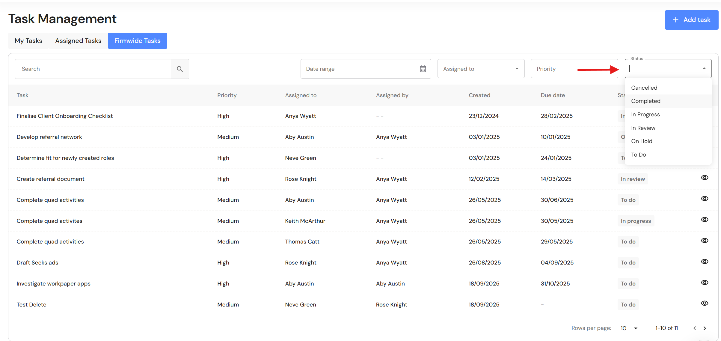View details for Test Delete task

point(704,304)
